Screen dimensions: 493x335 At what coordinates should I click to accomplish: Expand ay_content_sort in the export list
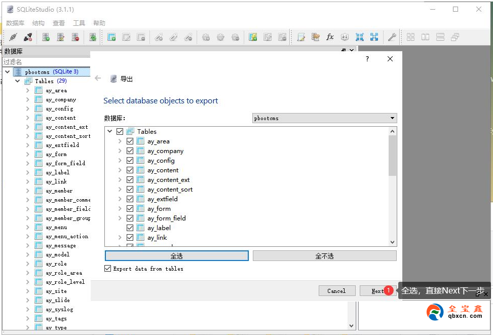click(120, 190)
